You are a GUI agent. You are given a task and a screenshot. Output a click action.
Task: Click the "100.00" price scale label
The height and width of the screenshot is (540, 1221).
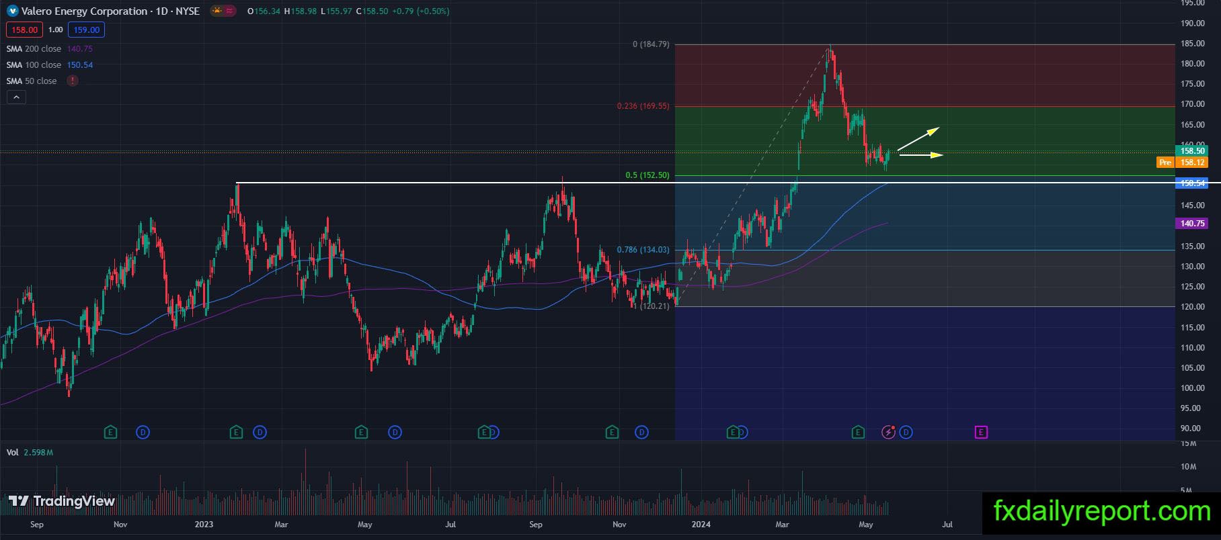(1192, 388)
